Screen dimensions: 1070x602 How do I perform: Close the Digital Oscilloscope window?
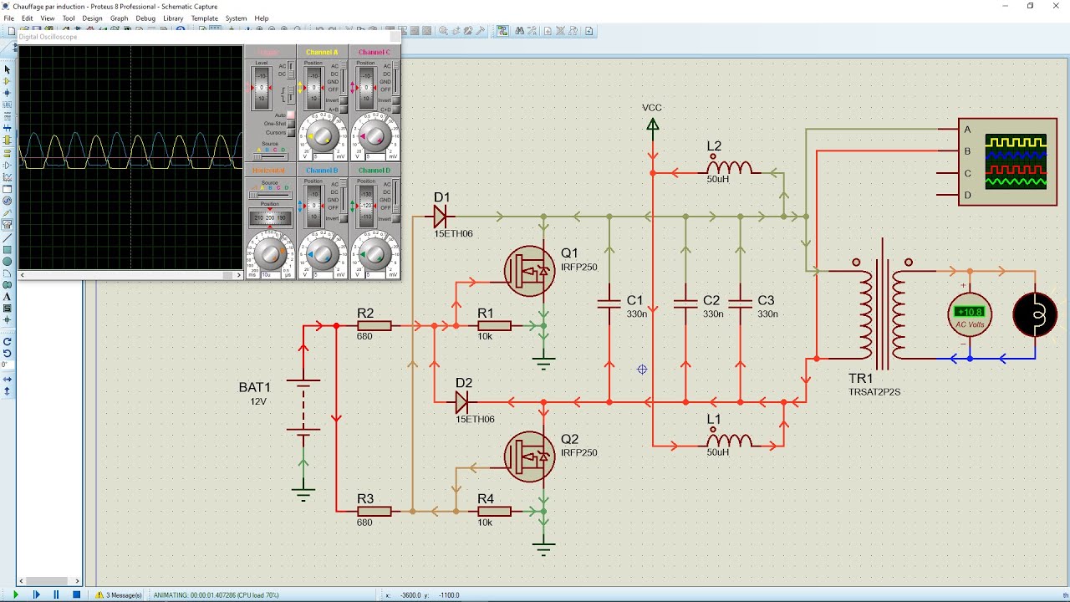pos(395,37)
